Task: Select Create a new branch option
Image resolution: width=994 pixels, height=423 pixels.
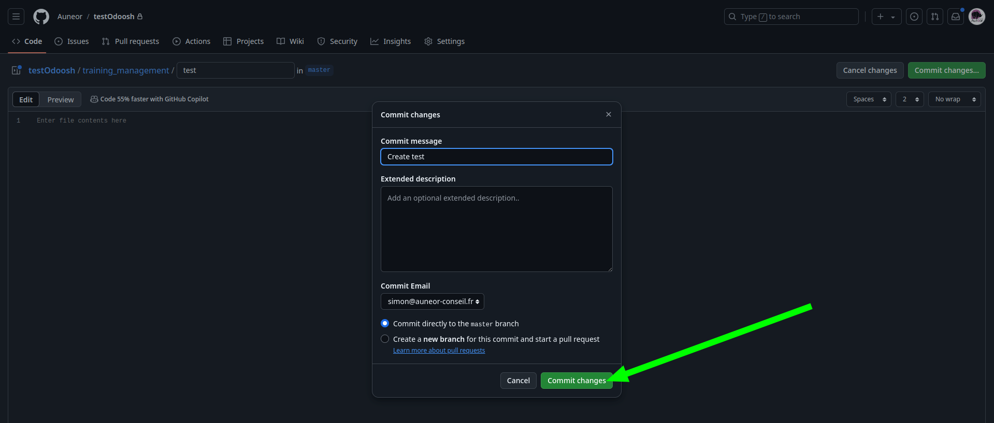Action: 385,339
